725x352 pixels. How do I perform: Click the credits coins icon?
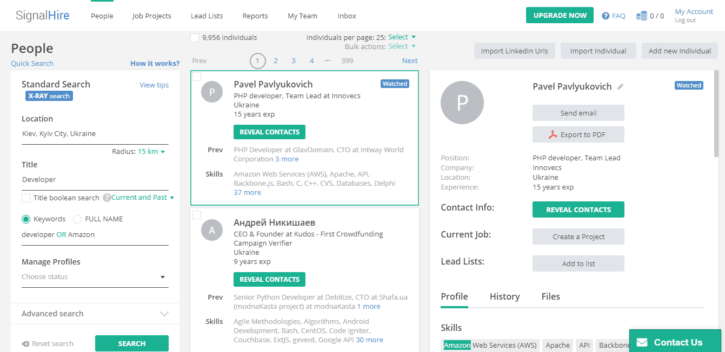point(641,16)
